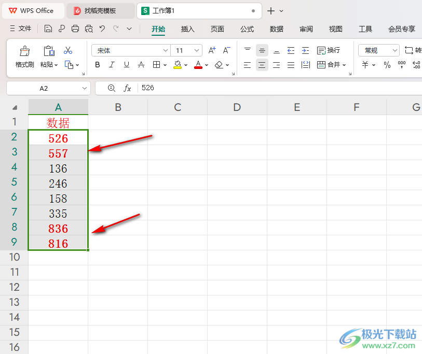The width and height of the screenshot is (422, 354).
Task: Open the 工具 ribbon tab
Action: [x=365, y=29]
